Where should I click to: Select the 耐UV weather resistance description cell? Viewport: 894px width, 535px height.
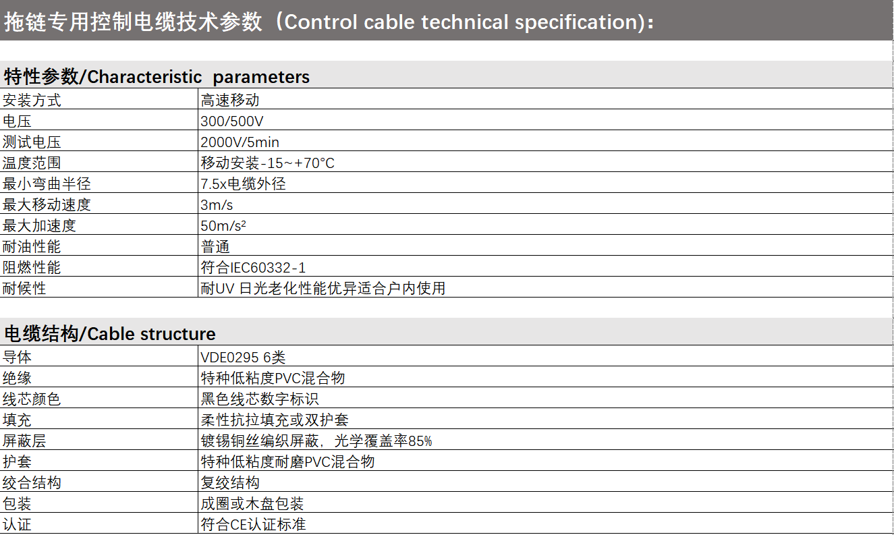coord(323,289)
